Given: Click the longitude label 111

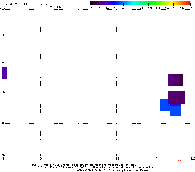Looking at the screenshot, I should [x=78, y=159].
